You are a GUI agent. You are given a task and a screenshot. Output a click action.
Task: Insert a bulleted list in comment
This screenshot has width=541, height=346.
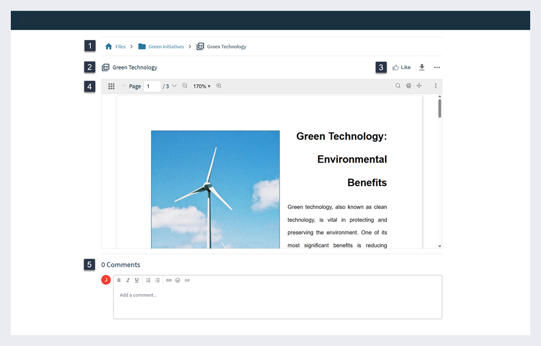pos(157,280)
